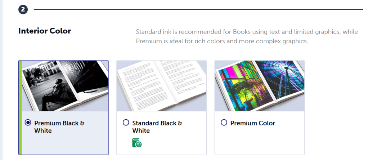The height and width of the screenshot is (160, 368).
Task: Choose the Premium Color radio option
Action: click(224, 123)
